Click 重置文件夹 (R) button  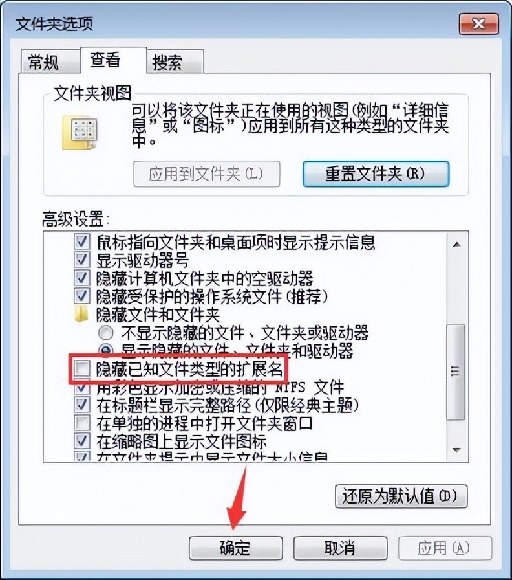[376, 173]
